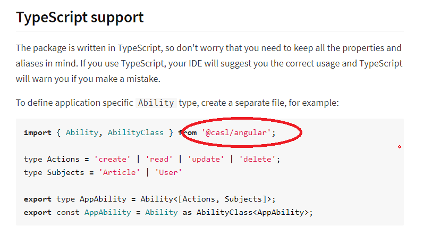Image resolution: width=432 pixels, height=234 pixels.
Task: Click the "import" keyword in the code block
Action: [38, 133]
